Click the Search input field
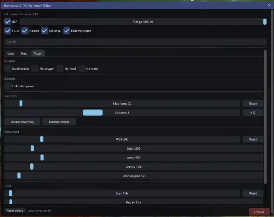The height and width of the screenshot is (217, 274). coord(135,42)
